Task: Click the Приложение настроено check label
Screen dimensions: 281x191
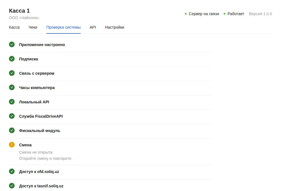Action: 42,45
